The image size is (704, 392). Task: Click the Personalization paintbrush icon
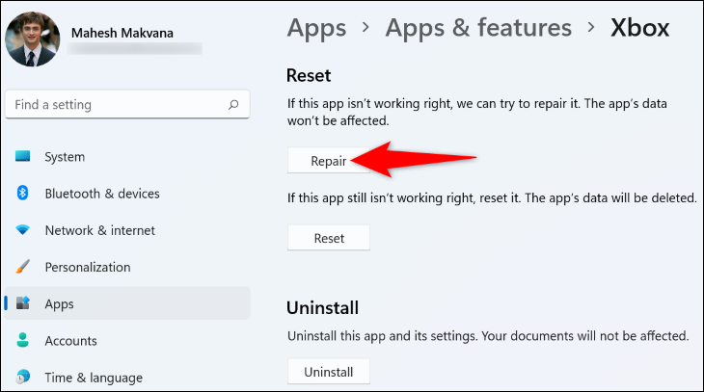click(22, 267)
